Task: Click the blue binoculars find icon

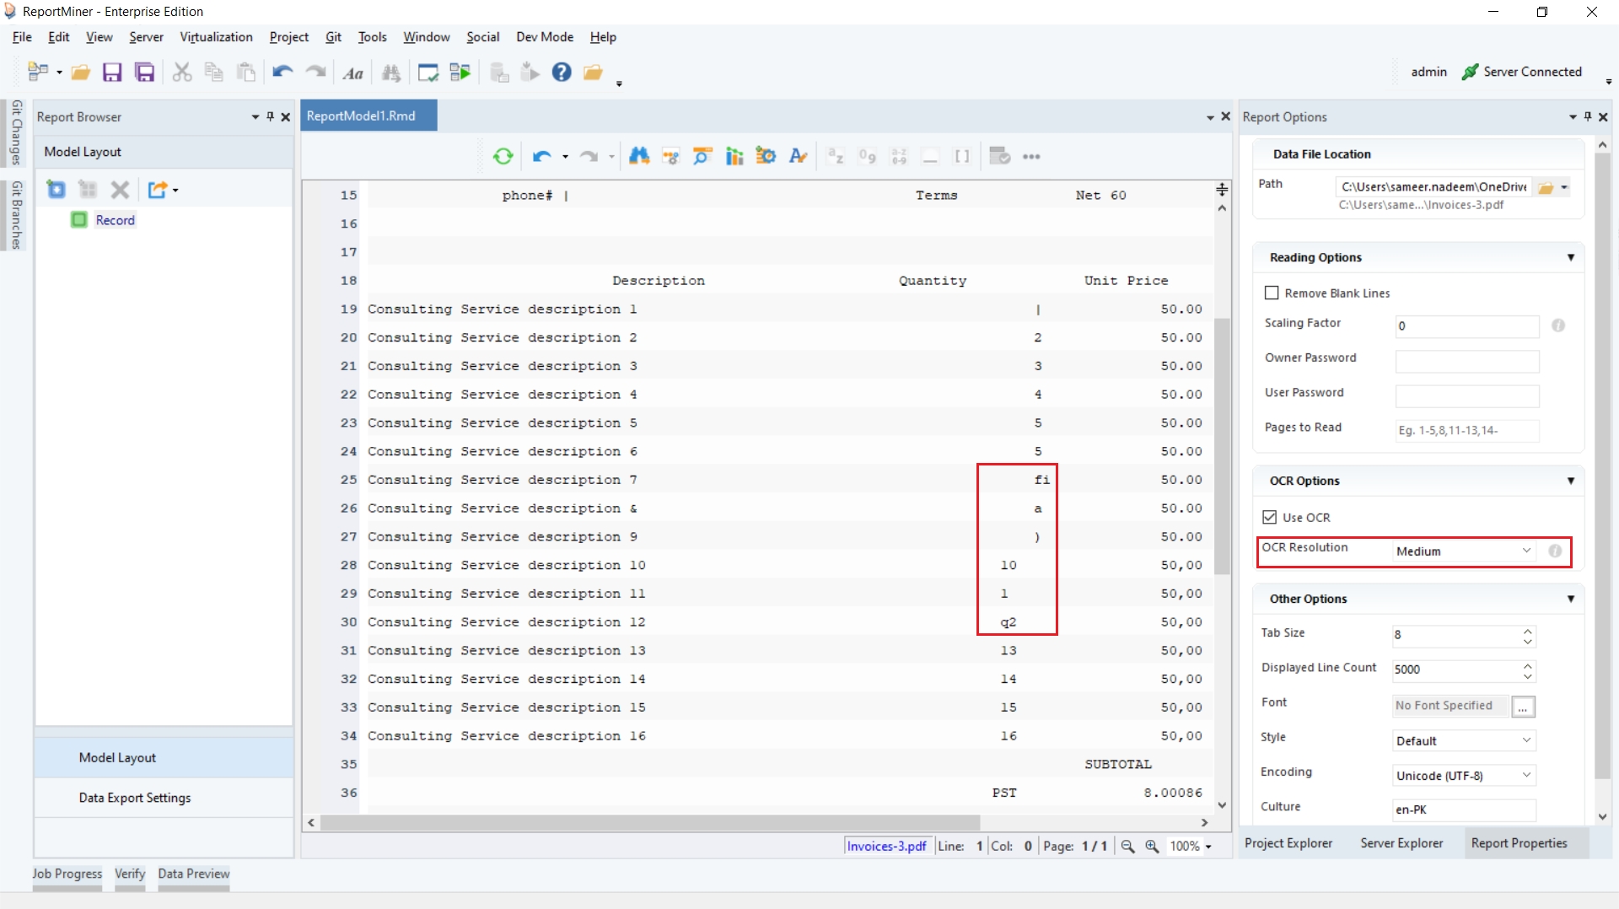Action: click(639, 156)
